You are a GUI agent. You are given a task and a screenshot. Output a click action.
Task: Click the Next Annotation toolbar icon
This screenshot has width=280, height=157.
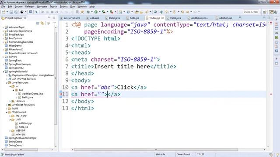click(x=167, y=12)
